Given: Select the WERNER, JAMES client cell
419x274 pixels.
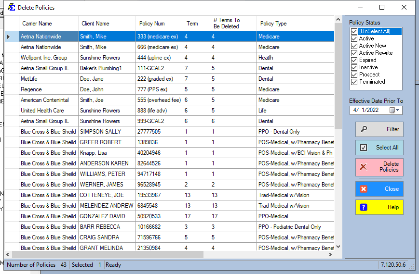Looking at the screenshot, I should click(x=107, y=185).
